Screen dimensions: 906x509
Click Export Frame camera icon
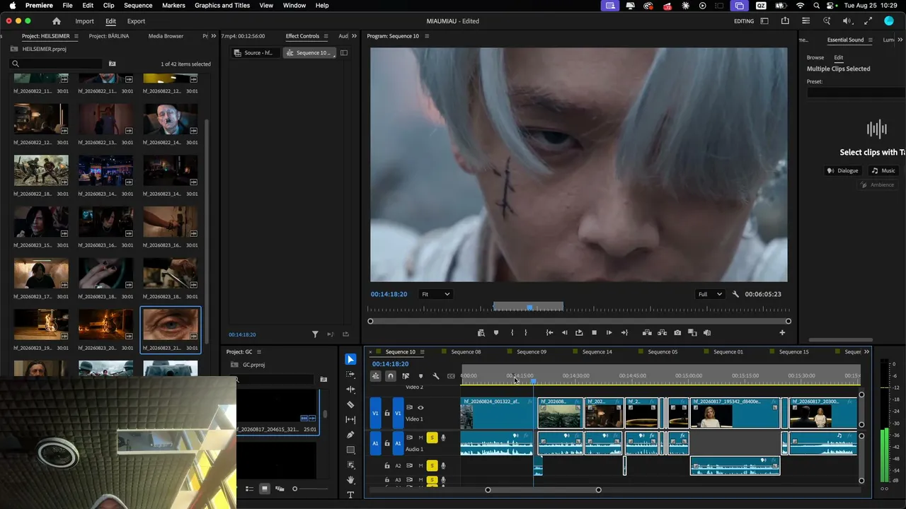(x=677, y=332)
